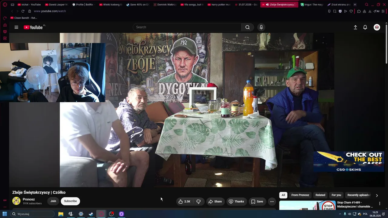Dislike the video with thumbs-down
Viewport: 388px width, 218px height.
(199, 201)
